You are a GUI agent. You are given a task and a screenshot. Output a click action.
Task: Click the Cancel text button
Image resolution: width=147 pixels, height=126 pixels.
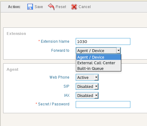tap(84, 7)
